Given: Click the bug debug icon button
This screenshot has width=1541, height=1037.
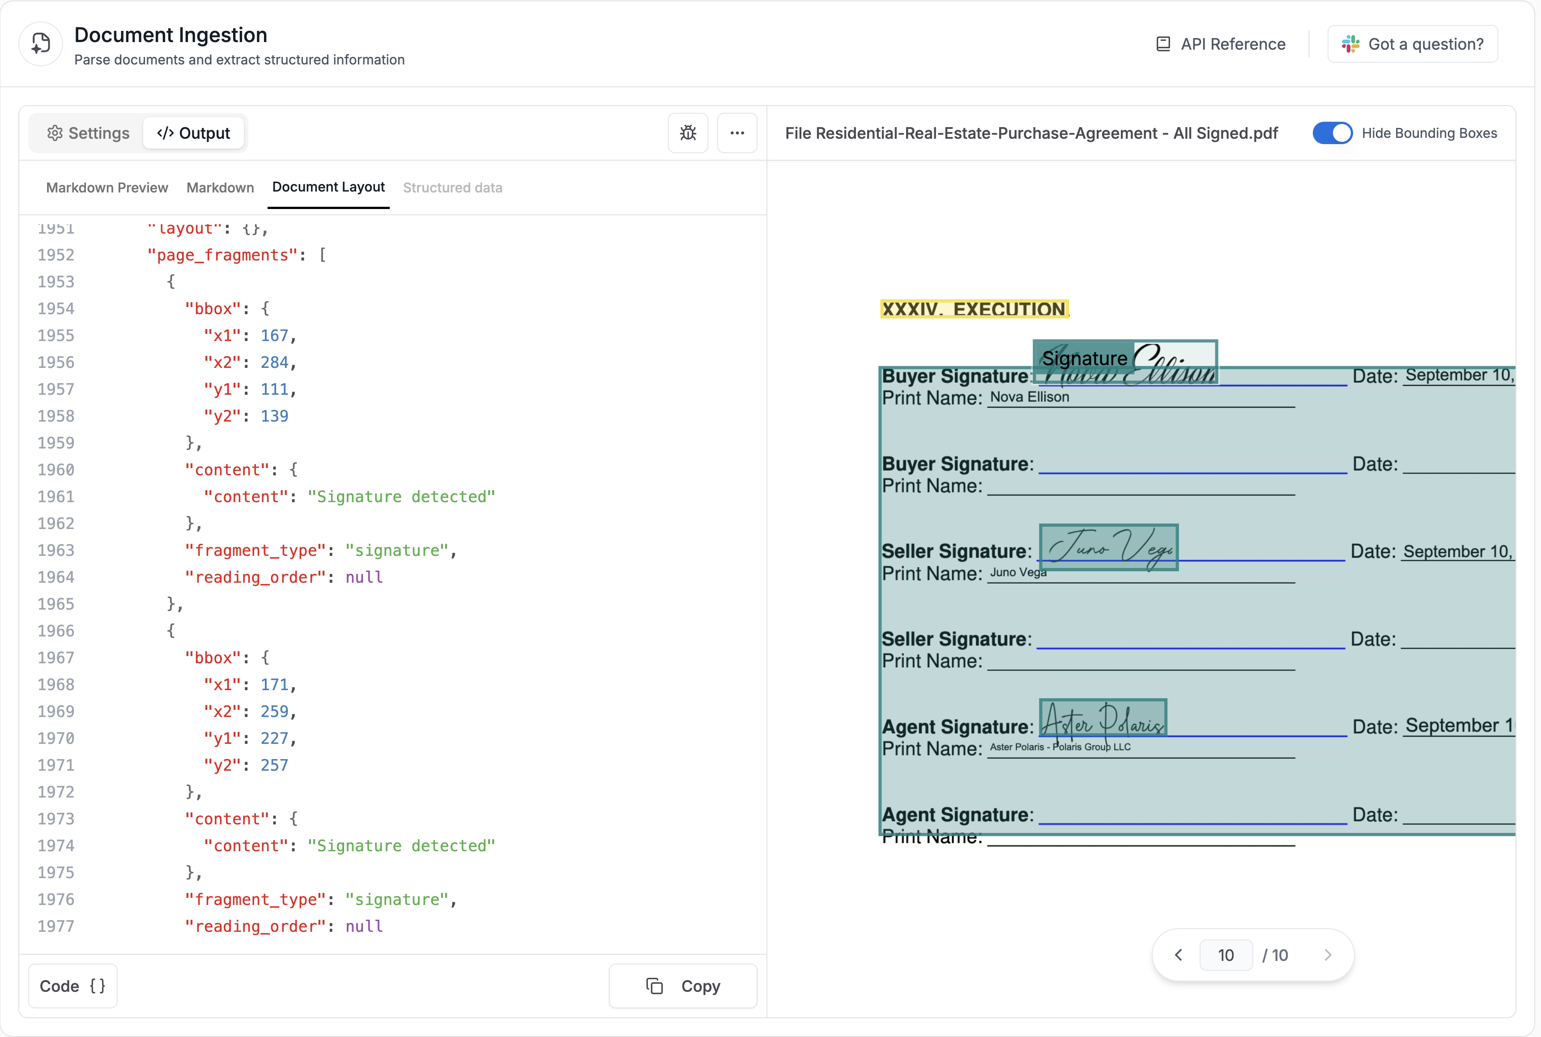Looking at the screenshot, I should tap(688, 133).
